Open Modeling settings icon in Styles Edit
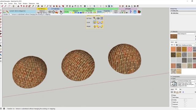This screenshot has width=196, height=110. pos(183,92)
